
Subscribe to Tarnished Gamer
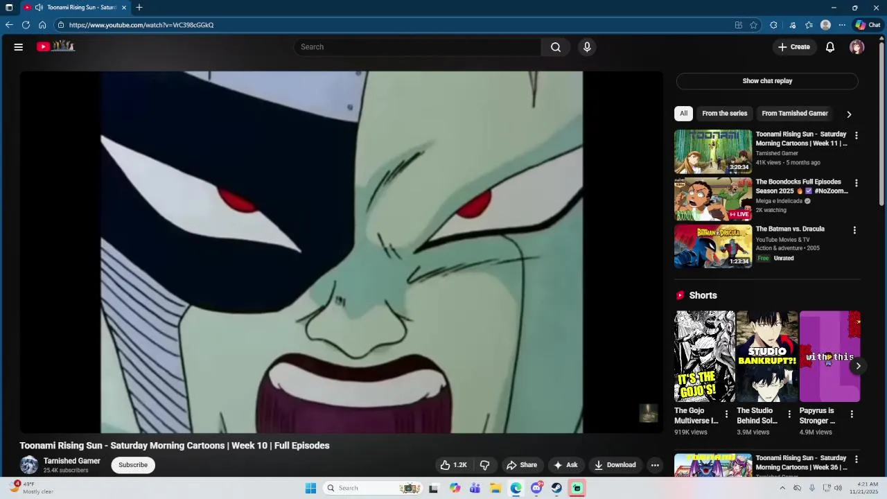133,465
